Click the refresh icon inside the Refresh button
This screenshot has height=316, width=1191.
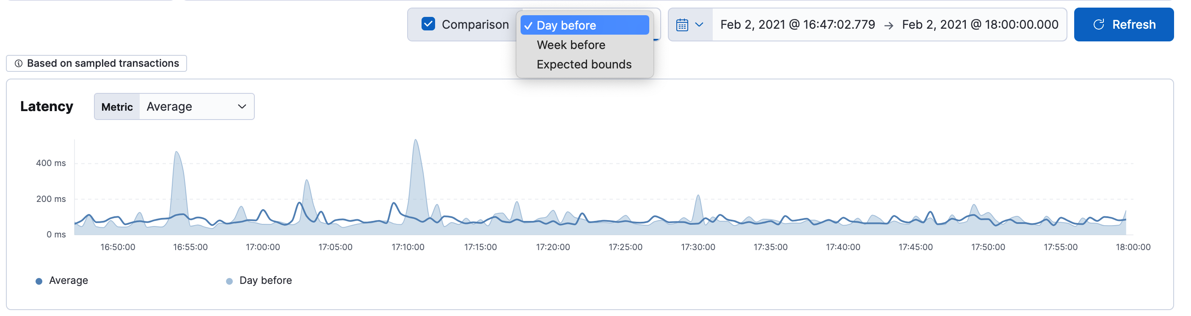click(x=1100, y=25)
